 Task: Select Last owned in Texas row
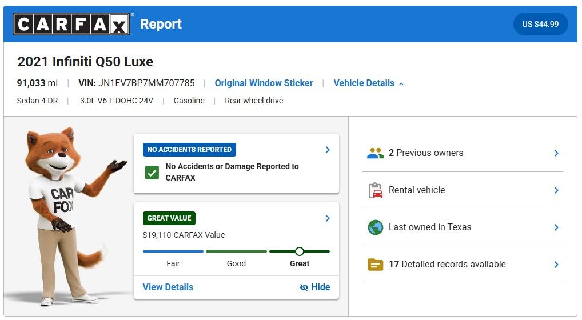coord(462,227)
